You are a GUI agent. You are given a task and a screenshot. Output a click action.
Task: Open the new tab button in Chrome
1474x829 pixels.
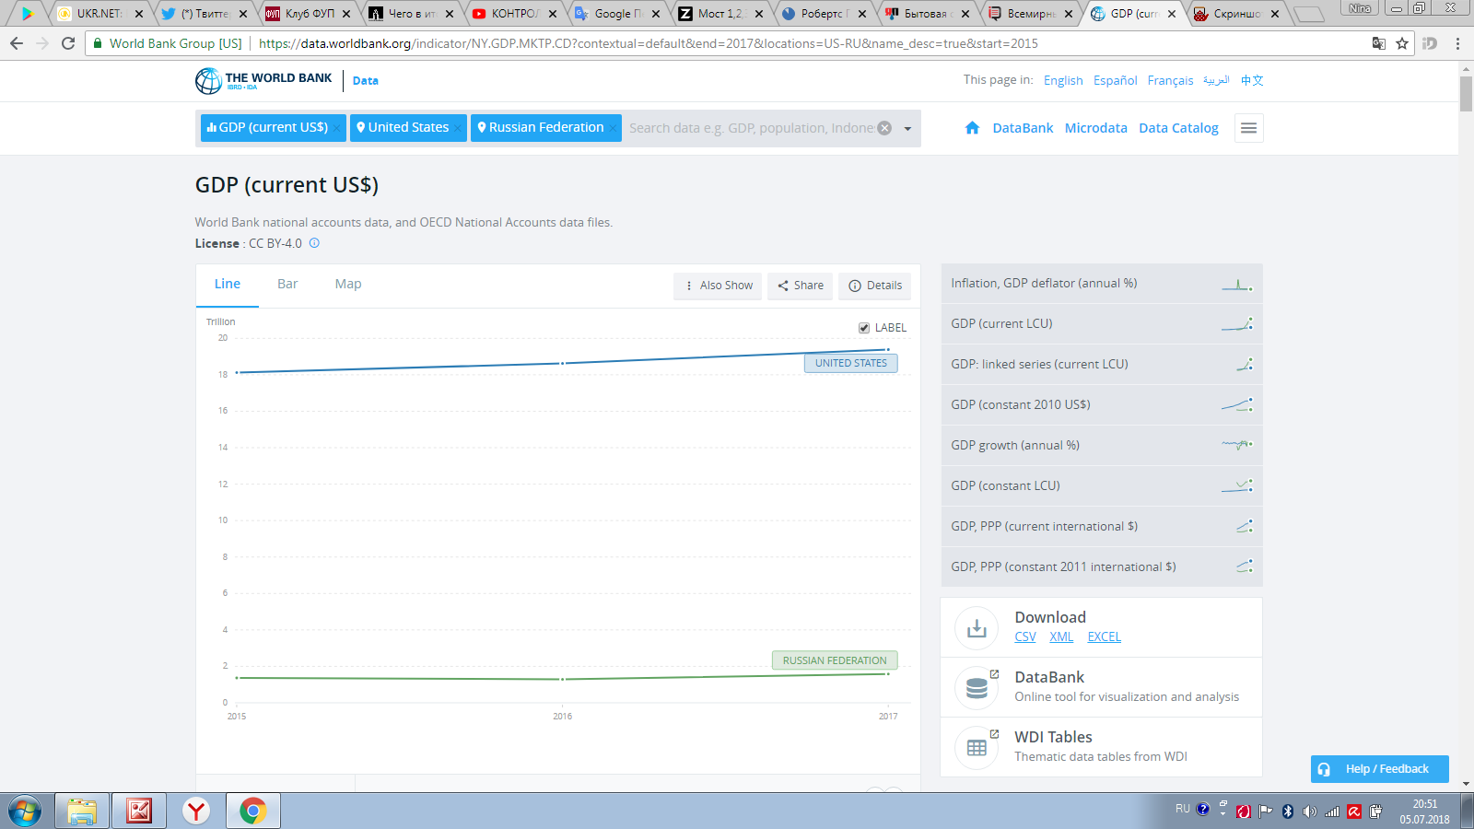tap(1308, 14)
